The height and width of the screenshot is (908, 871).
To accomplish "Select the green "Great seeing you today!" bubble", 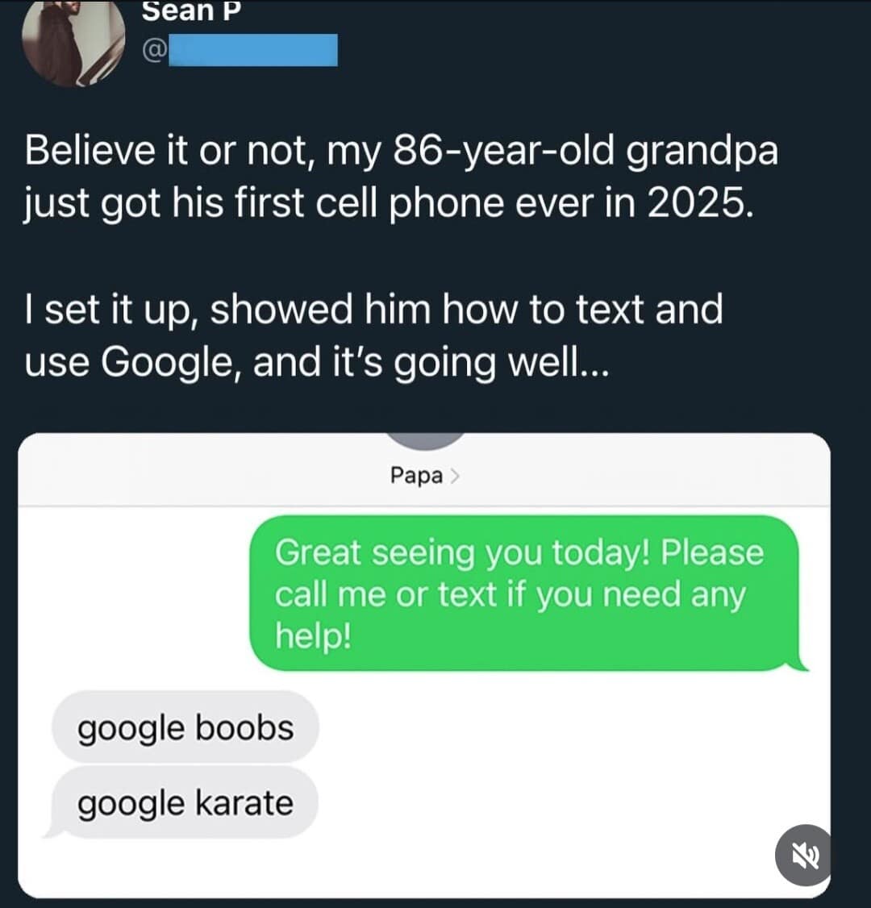I will (523, 594).
